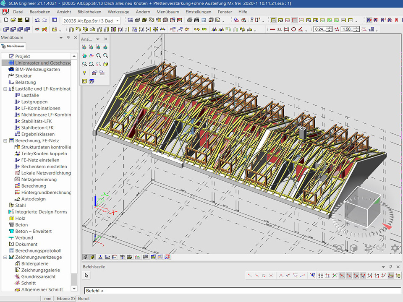Click the Print icon in the toolbar

click(x=190, y=20)
